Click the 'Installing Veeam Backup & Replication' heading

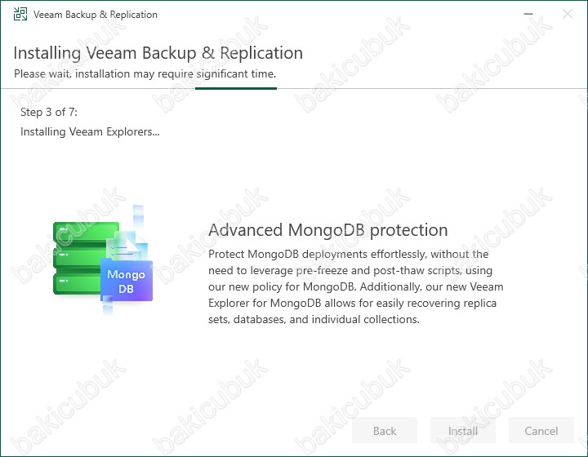158,53
